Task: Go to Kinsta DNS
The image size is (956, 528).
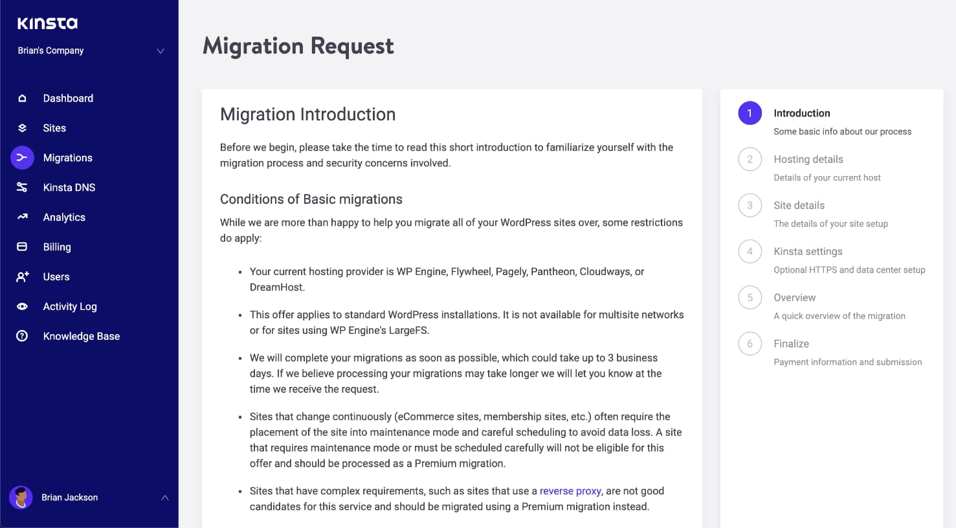Action: [69, 188]
